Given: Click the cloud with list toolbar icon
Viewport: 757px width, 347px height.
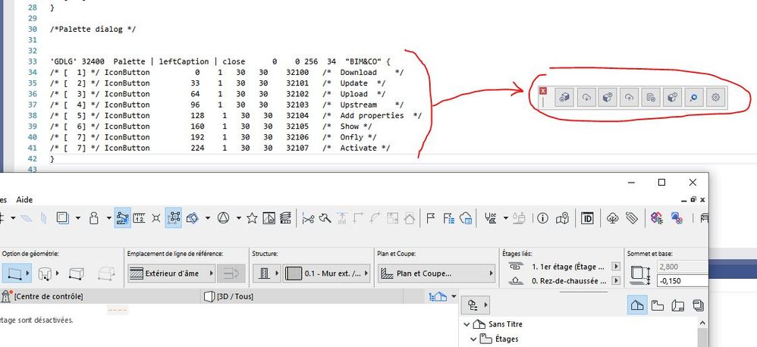Looking at the screenshot, I should (466, 218).
